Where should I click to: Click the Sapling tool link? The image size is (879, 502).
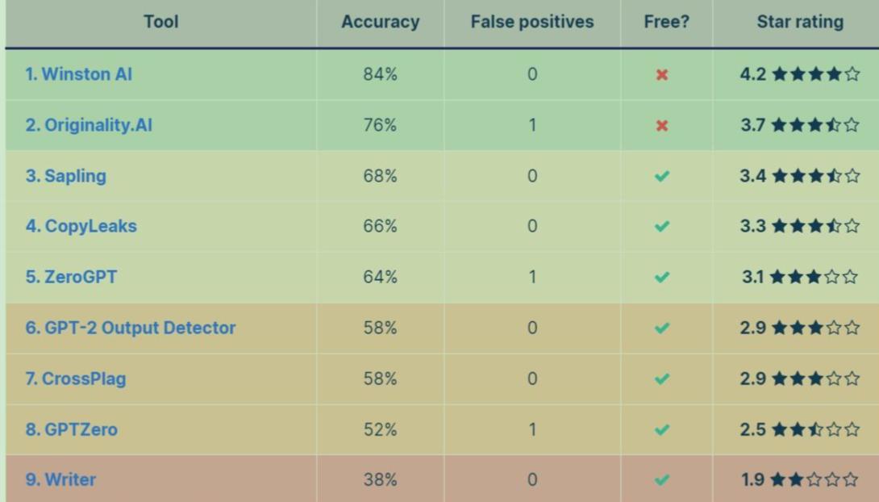[65, 176]
